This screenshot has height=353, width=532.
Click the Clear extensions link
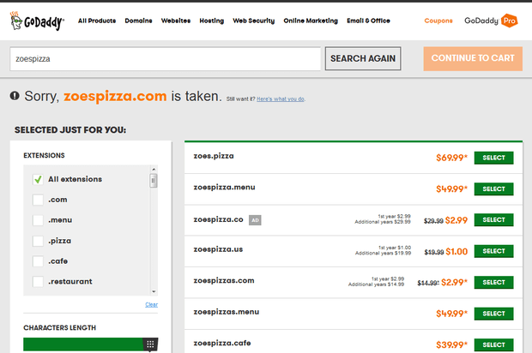[151, 304]
